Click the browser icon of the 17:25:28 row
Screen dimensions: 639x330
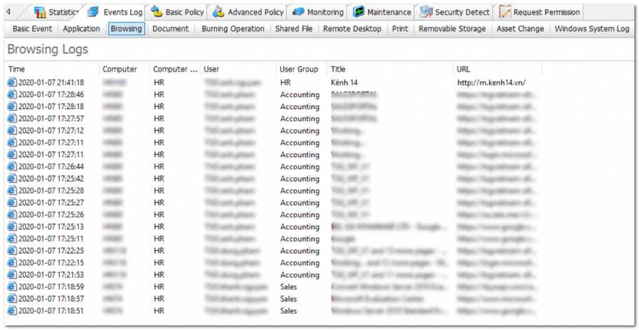tap(12, 191)
